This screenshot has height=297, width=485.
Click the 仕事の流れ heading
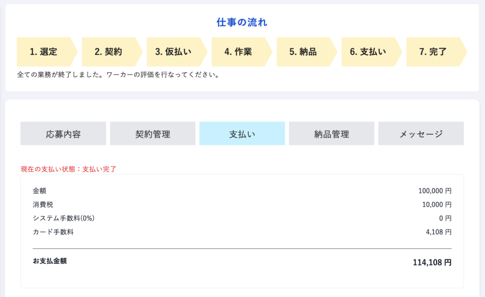pyautogui.click(x=242, y=22)
